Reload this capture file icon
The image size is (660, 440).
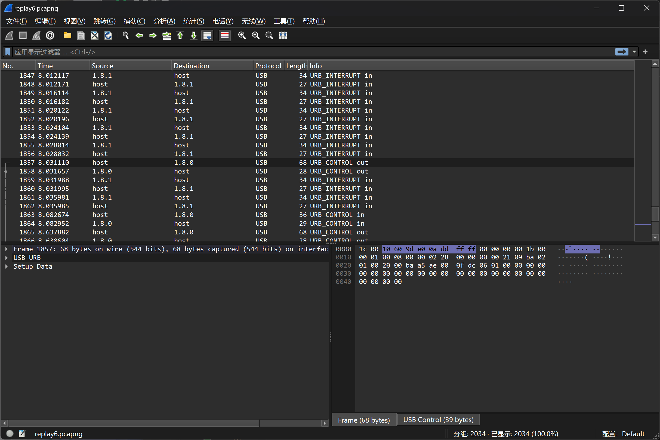tap(108, 36)
